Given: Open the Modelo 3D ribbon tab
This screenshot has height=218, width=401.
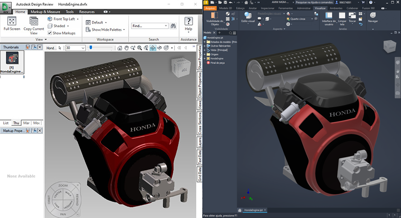Looking at the screenshot, I should [x=227, y=8].
